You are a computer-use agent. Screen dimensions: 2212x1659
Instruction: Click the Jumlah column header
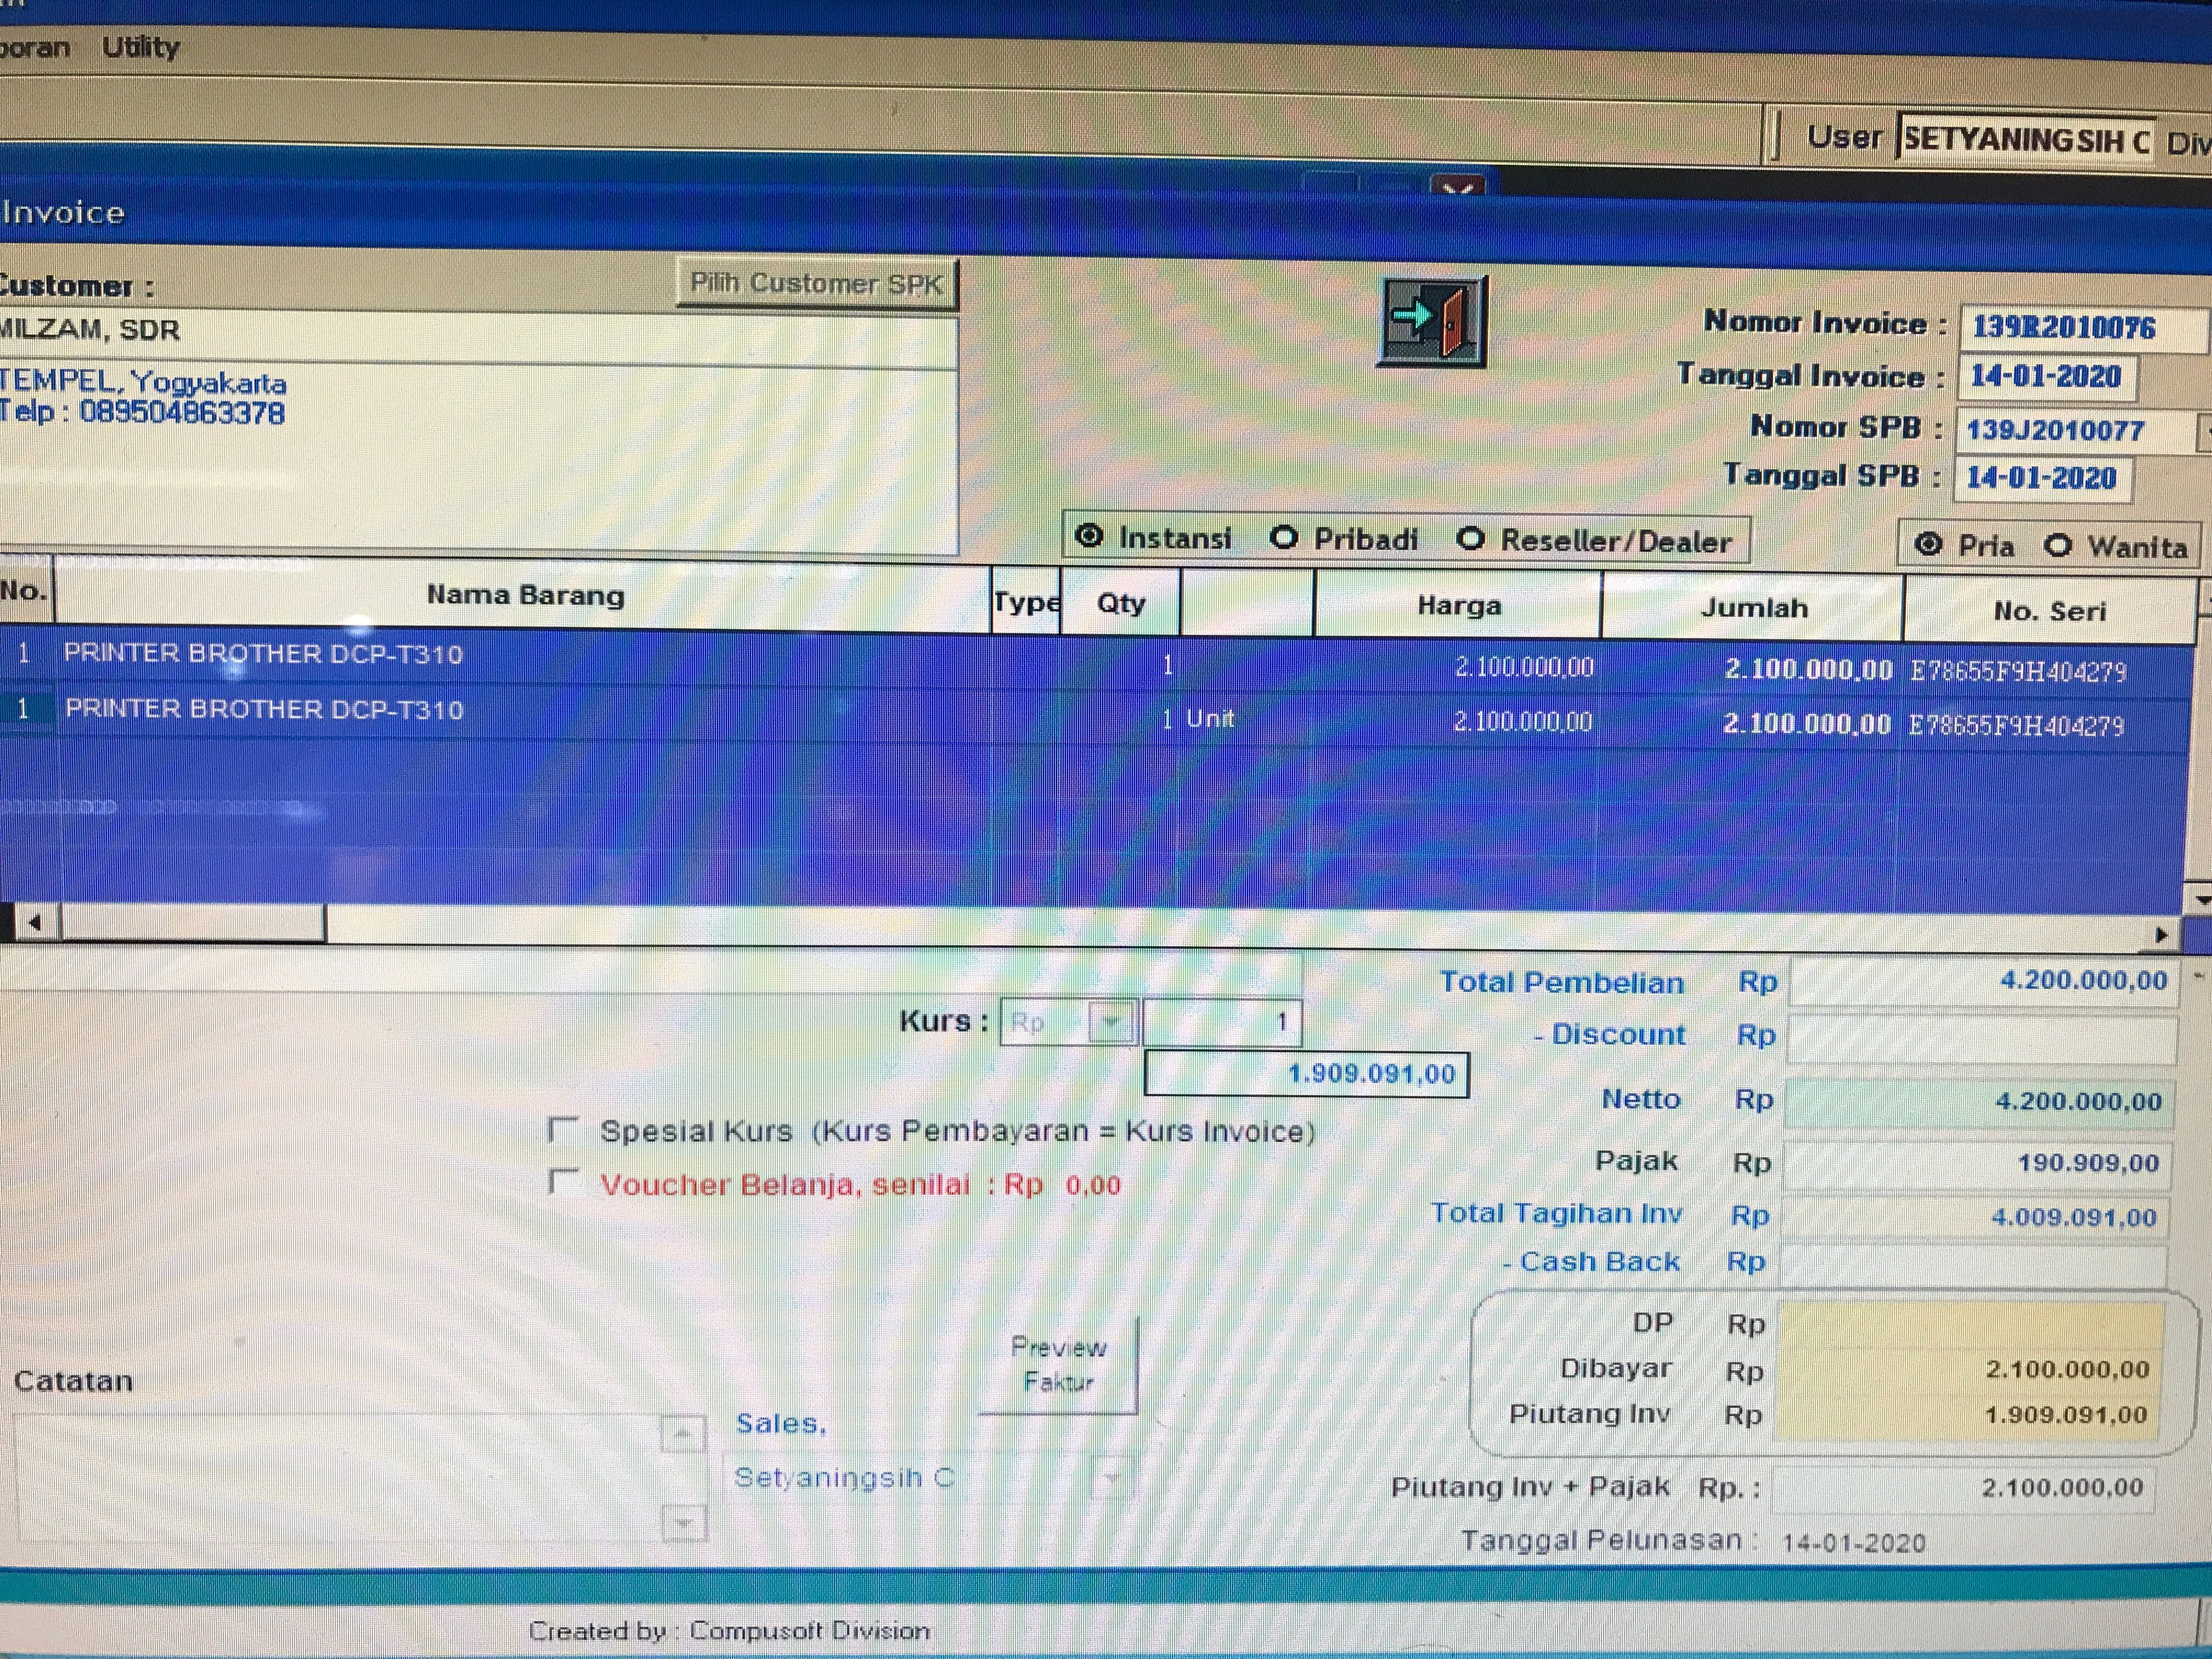(1753, 608)
